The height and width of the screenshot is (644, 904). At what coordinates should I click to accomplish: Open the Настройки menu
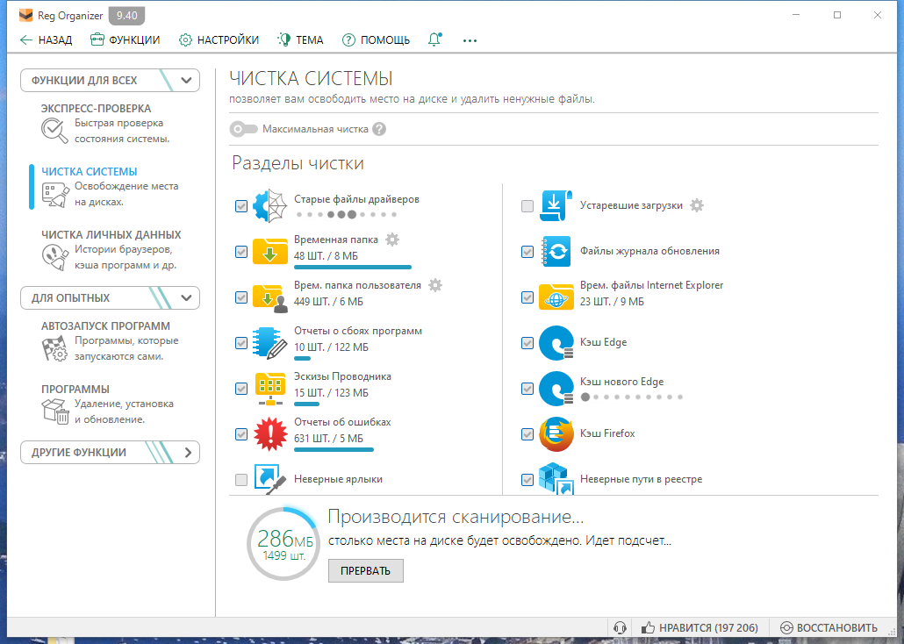click(x=219, y=39)
